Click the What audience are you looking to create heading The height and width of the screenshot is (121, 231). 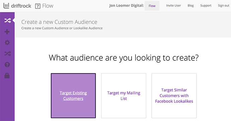(124, 58)
